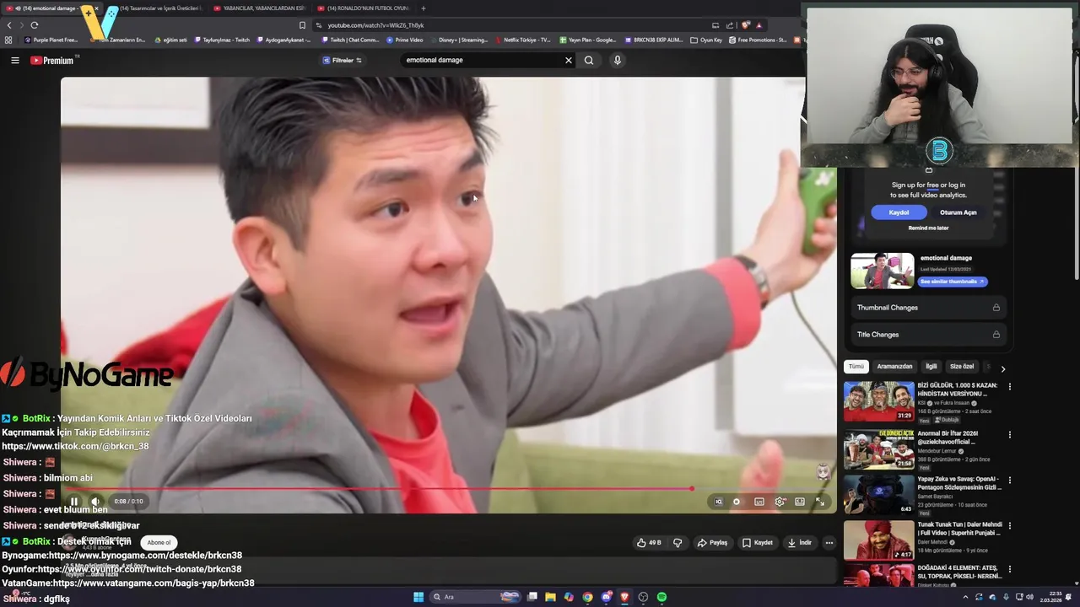The image size is (1080, 607).
Task: Go back in browser history
Action: click(x=9, y=25)
